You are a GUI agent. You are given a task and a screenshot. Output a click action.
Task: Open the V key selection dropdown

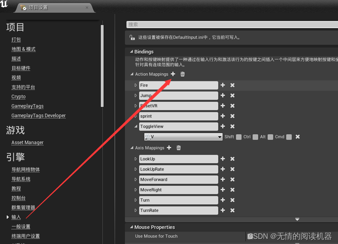pyautogui.click(x=183, y=137)
